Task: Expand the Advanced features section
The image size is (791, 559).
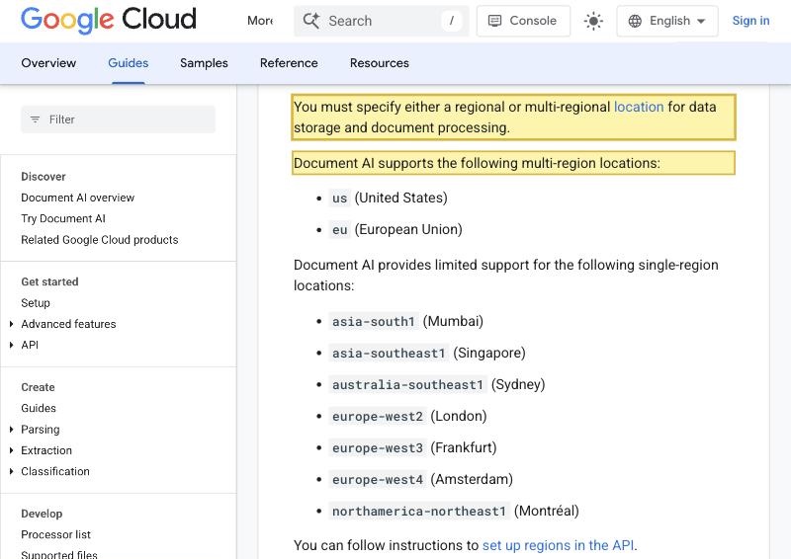Action: click(x=11, y=324)
